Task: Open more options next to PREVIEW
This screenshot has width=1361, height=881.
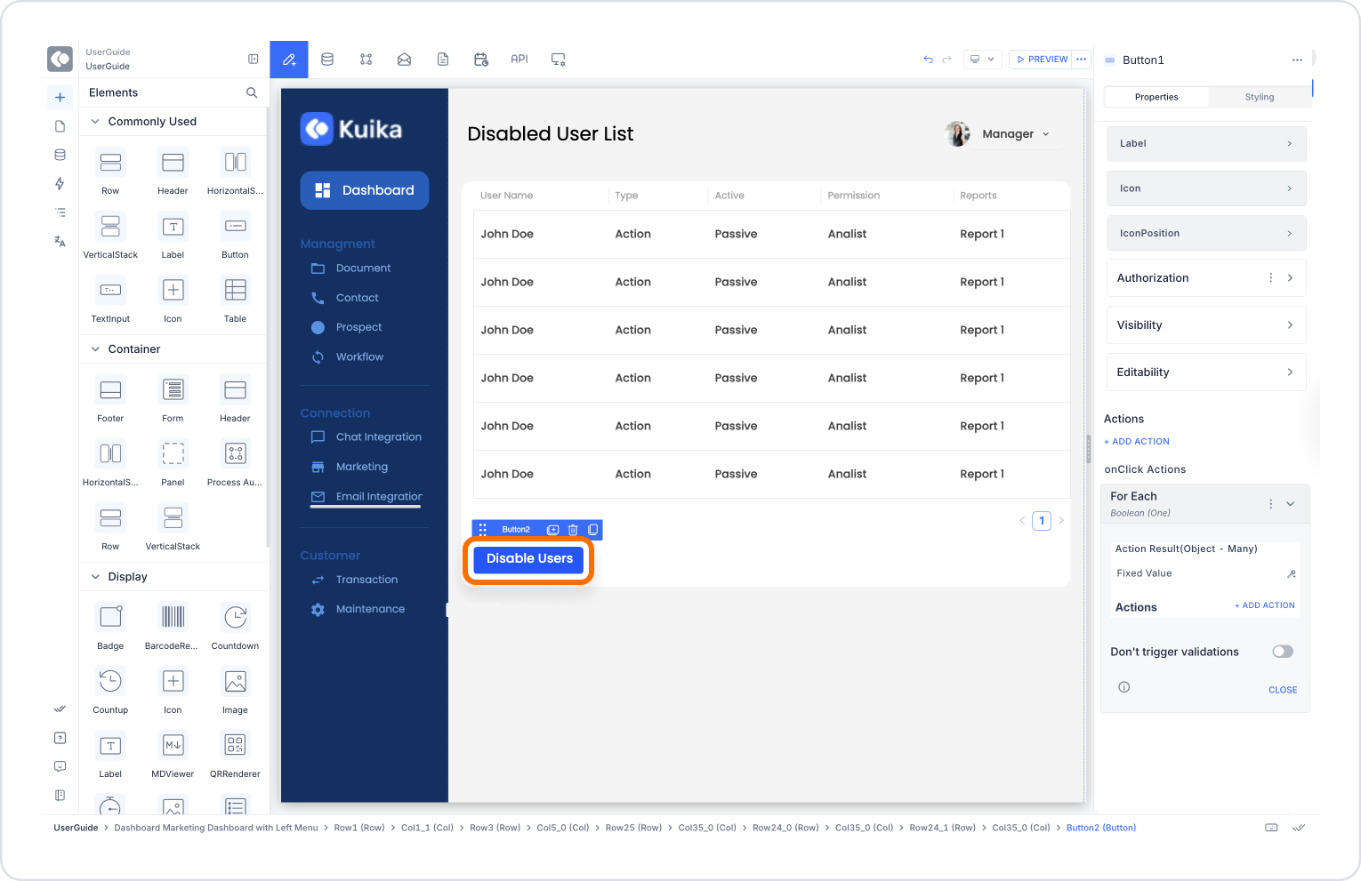Action: point(1082,60)
